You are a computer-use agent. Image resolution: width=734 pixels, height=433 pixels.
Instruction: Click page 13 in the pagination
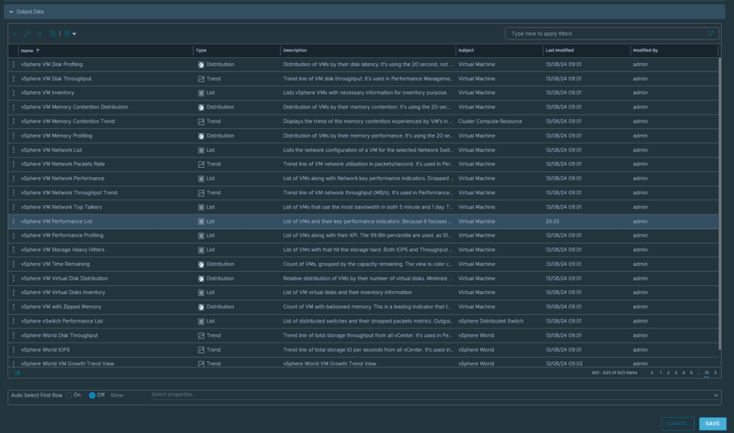click(706, 373)
